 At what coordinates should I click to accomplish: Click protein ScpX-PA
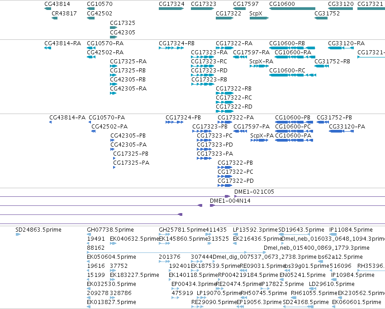click(259, 140)
